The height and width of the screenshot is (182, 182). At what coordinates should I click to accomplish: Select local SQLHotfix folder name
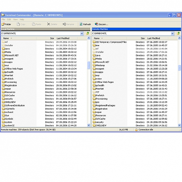pyautogui.click(x=10, y=109)
